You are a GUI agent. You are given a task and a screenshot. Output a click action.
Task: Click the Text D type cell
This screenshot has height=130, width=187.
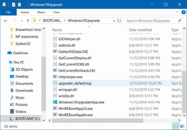pyautogui.click(x=177, y=83)
